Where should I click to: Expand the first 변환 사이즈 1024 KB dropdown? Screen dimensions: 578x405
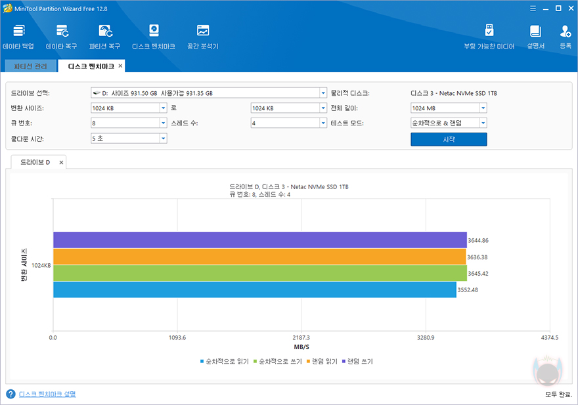pyautogui.click(x=164, y=108)
